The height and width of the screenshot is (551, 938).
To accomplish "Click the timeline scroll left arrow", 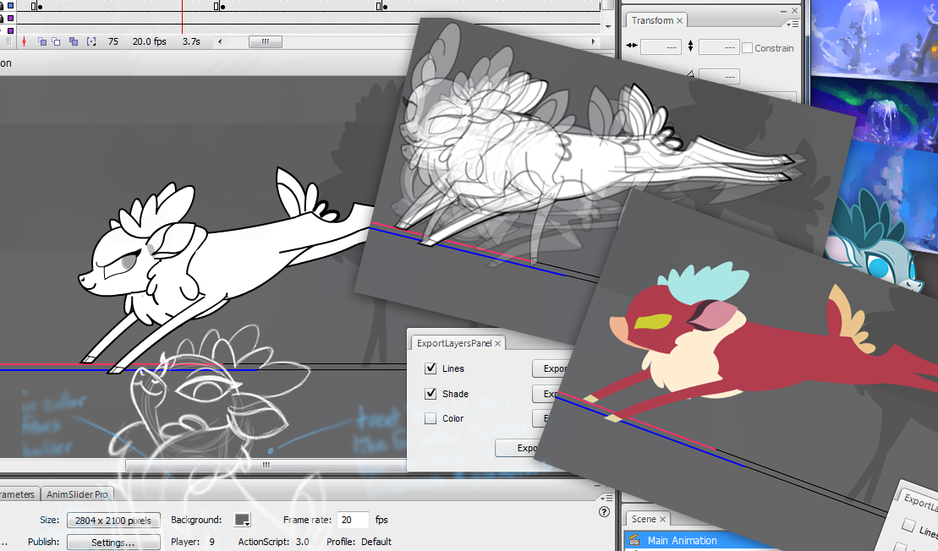I will pyautogui.click(x=220, y=41).
